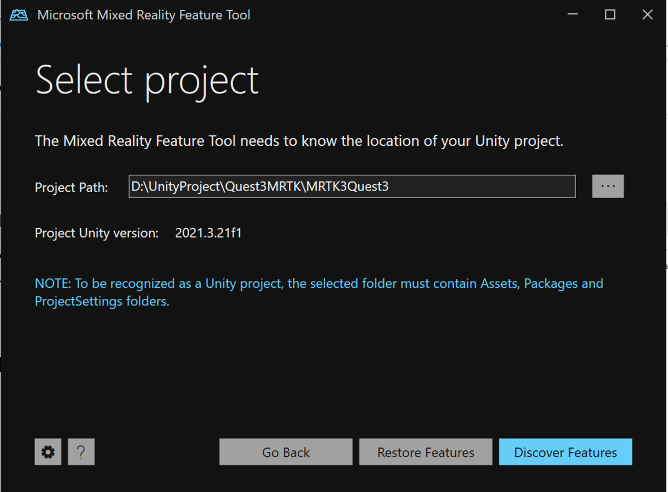Focus the Project Path input field
The width and height of the screenshot is (668, 492).
coord(352,186)
